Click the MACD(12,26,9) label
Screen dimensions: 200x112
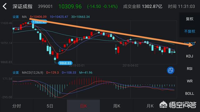pyautogui.click(x=32, y=72)
